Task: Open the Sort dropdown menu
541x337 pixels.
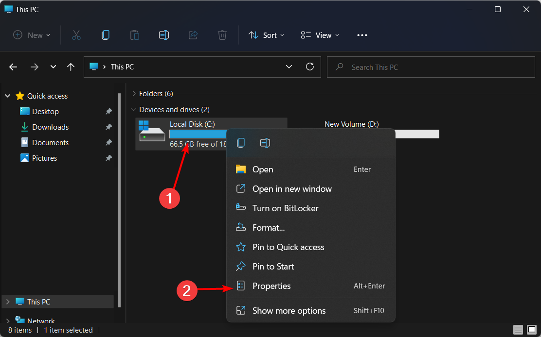Action: point(267,35)
